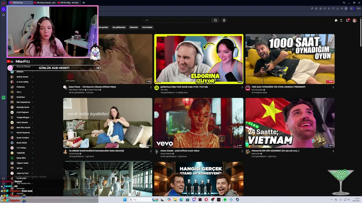Open the kekmundo channel name link
Image resolution: width=362 pixels, height=203 pixels.
[256, 154]
